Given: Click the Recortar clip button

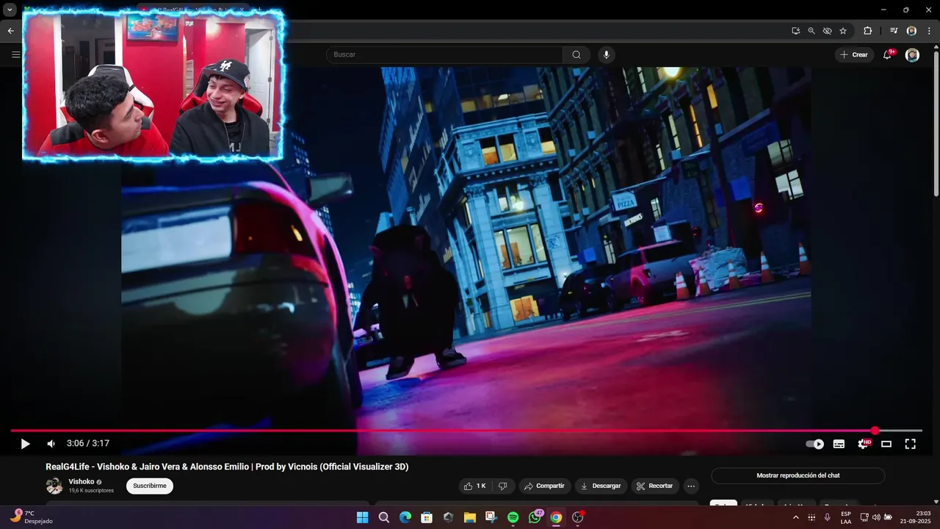Looking at the screenshot, I should click(x=654, y=486).
